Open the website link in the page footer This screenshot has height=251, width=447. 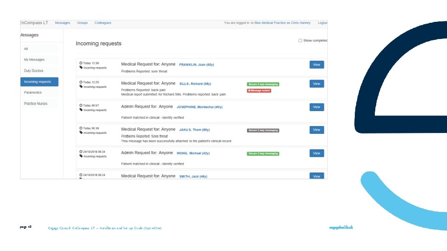click(341, 227)
